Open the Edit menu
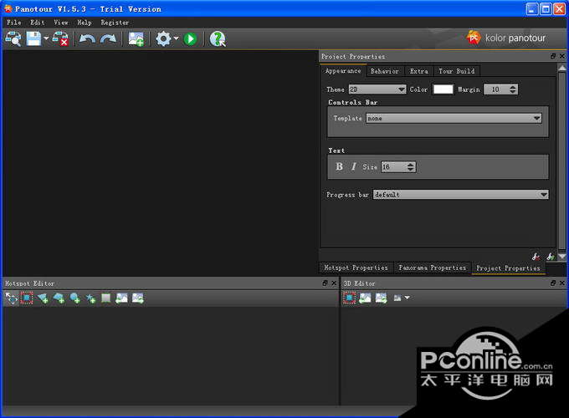Viewport: 569px width, 418px height. coord(38,23)
